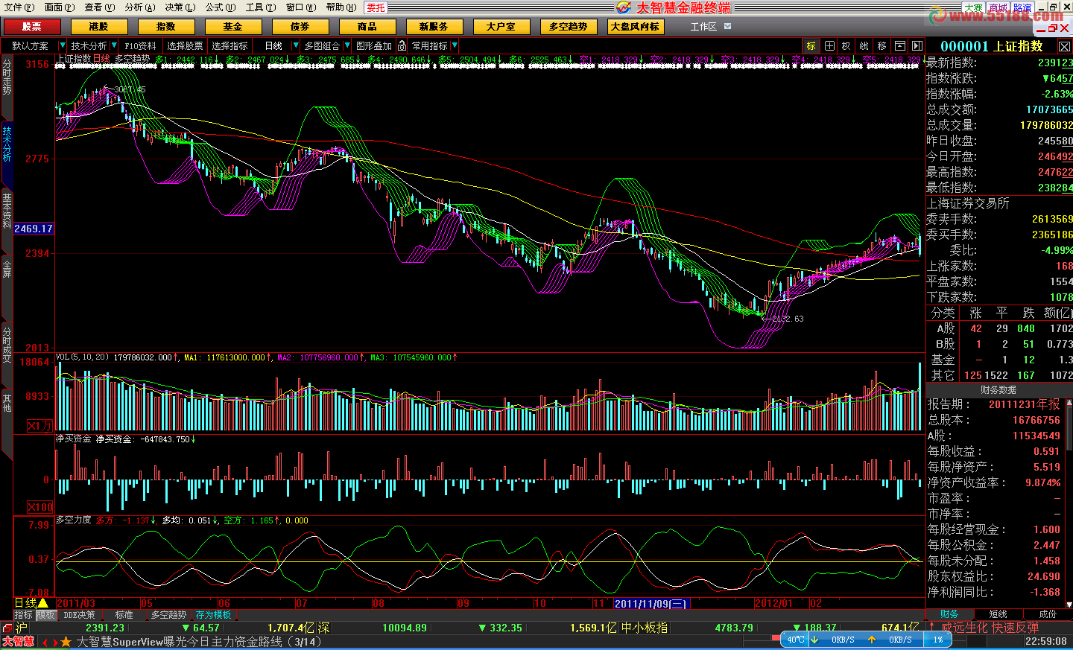Select the 模板 bottom tab

coord(46,615)
